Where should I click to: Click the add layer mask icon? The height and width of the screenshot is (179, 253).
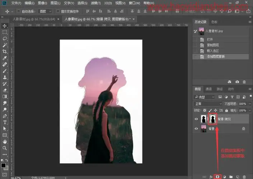click(x=217, y=177)
